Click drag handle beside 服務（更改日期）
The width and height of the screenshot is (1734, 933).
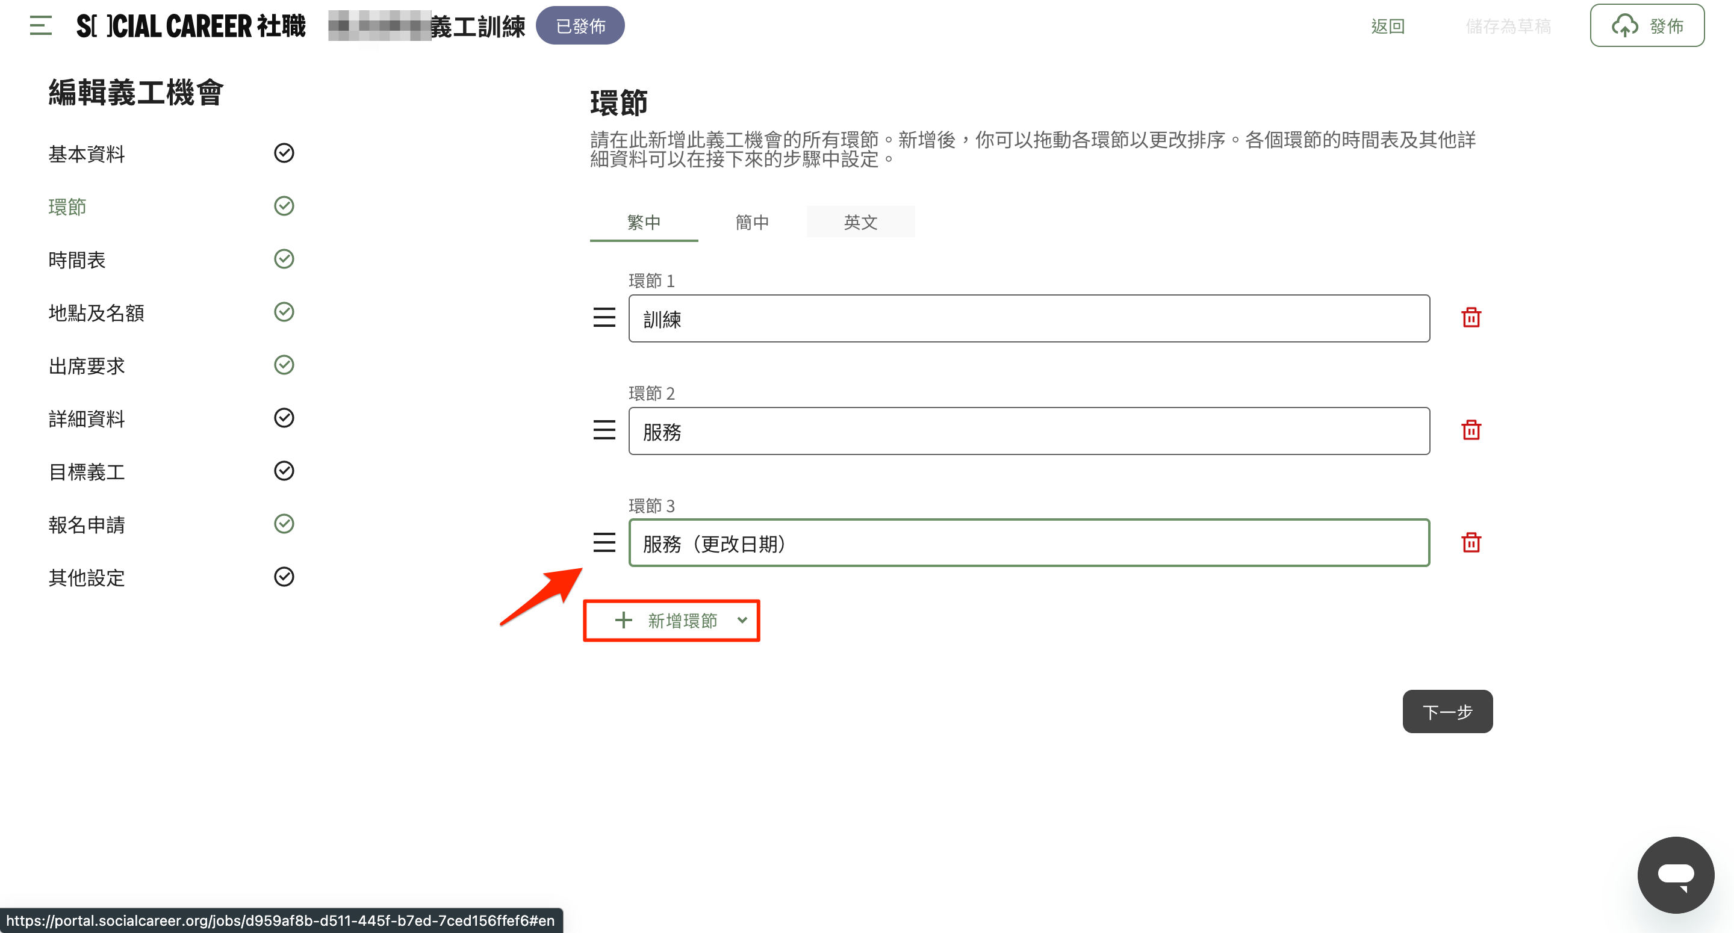604,542
